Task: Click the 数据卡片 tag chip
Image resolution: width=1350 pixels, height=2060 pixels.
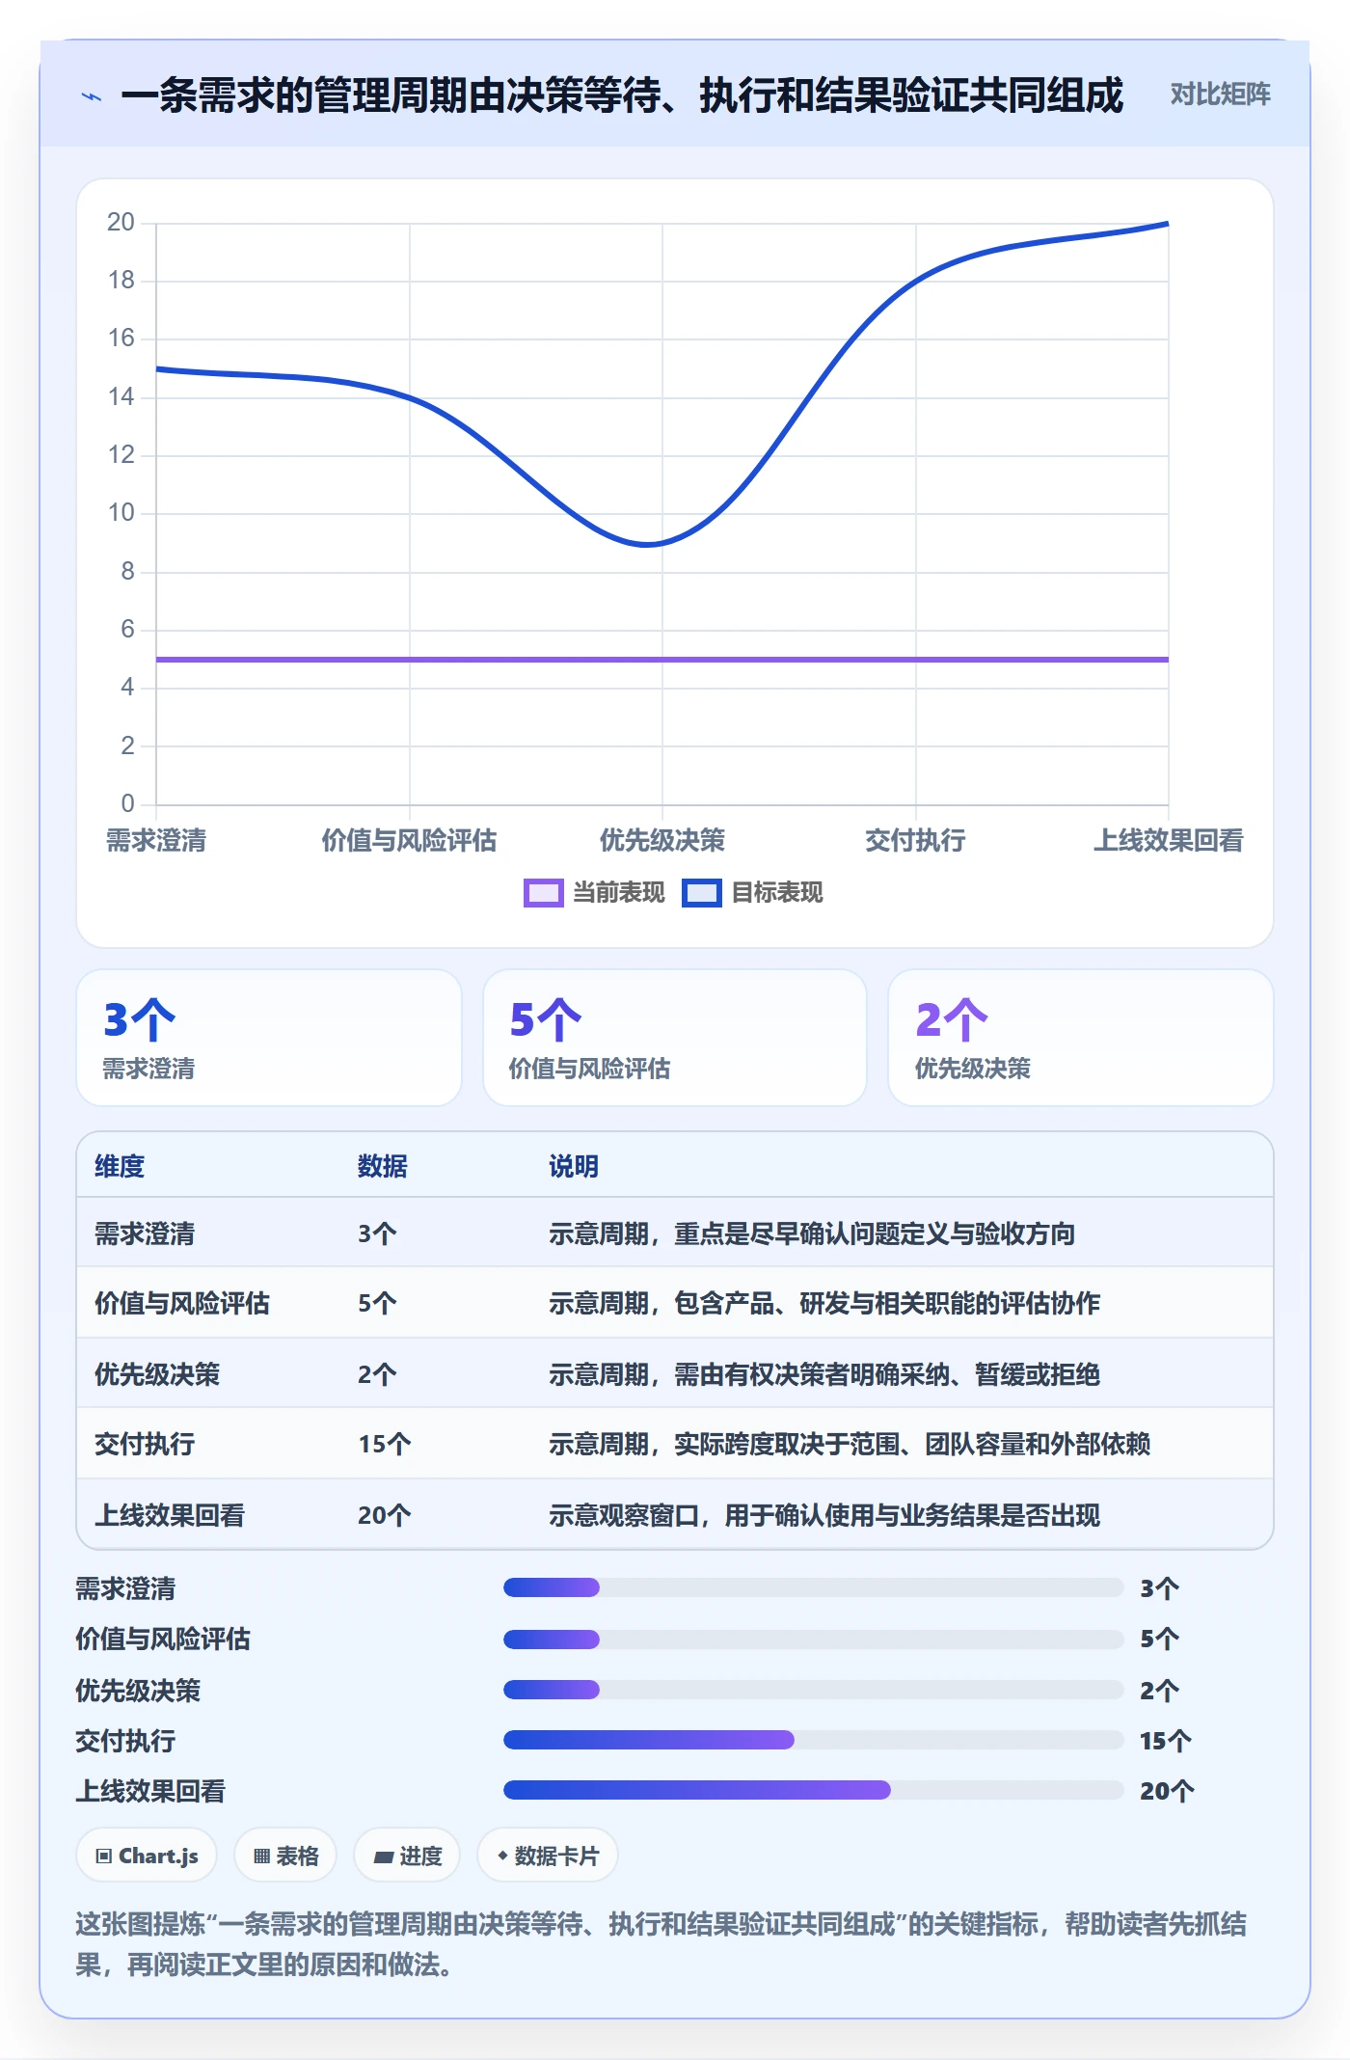Action: (548, 1856)
